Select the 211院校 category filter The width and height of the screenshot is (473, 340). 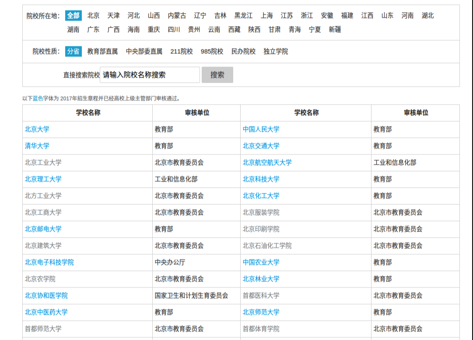point(182,51)
